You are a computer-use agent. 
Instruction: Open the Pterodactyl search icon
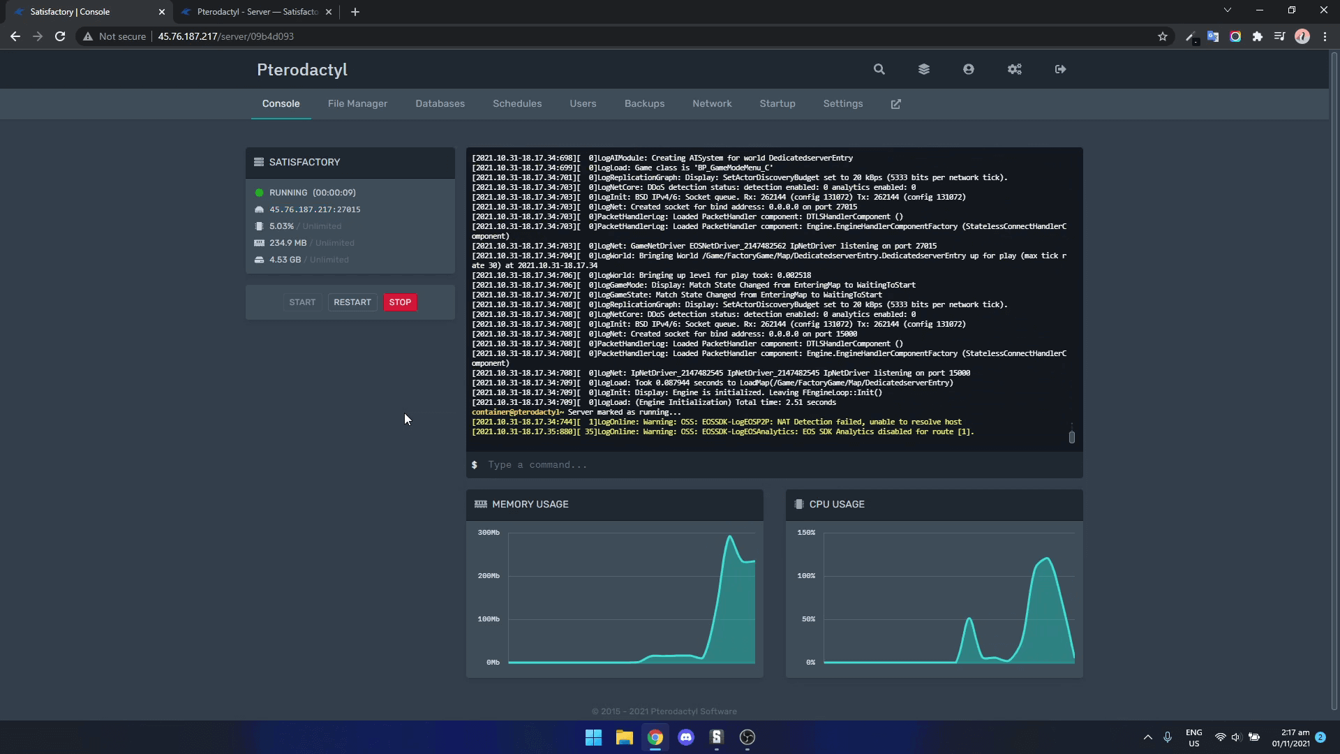pyautogui.click(x=879, y=69)
